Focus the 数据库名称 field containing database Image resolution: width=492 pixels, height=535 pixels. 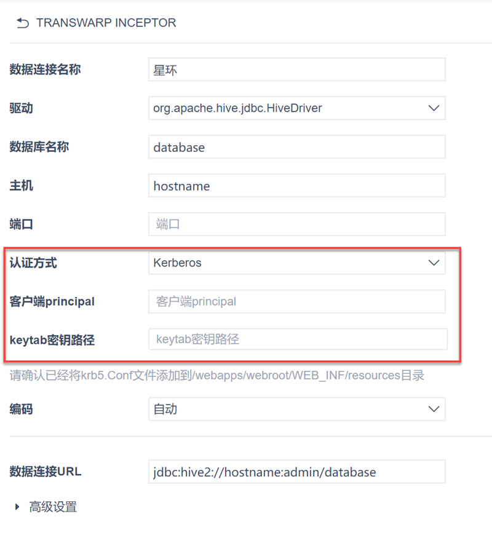[296, 147]
